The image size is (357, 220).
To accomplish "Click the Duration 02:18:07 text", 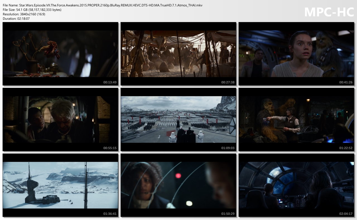I will pos(16,19).
